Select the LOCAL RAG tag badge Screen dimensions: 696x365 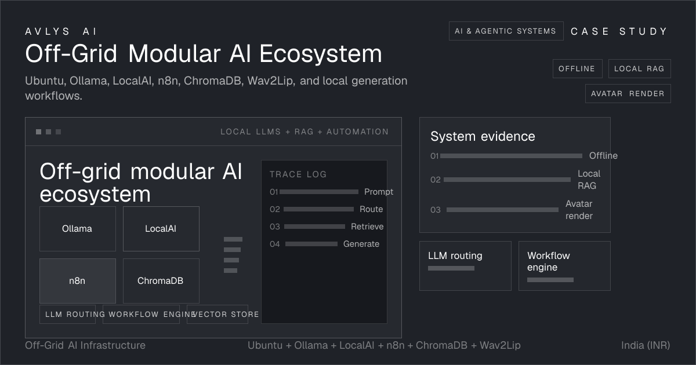pyautogui.click(x=639, y=68)
